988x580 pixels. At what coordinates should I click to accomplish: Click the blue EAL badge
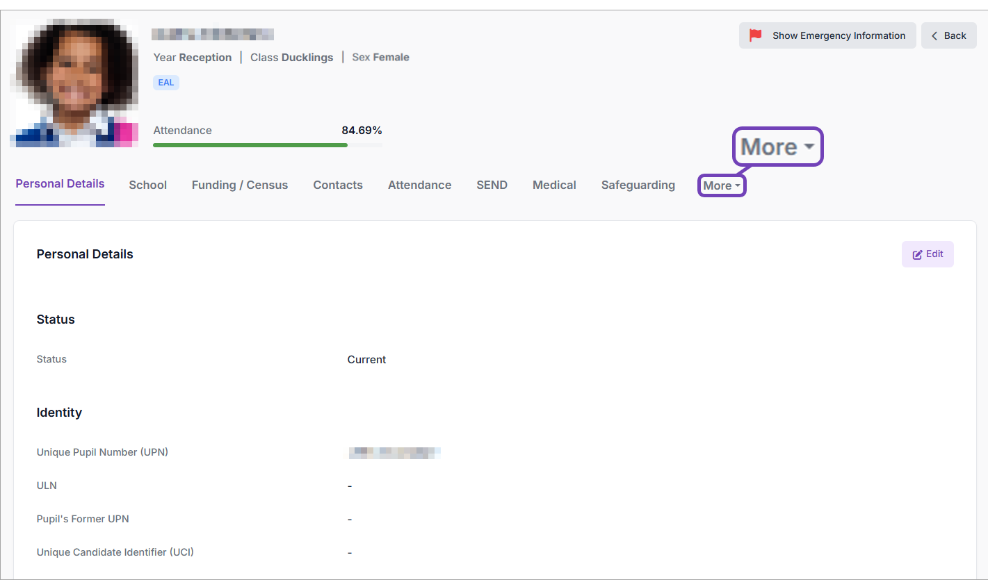tap(166, 83)
